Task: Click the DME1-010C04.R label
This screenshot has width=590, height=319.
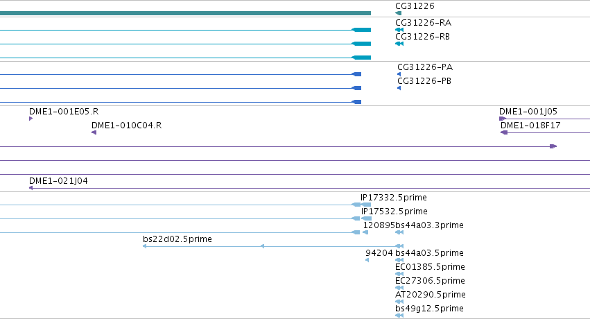Action: [x=127, y=126]
